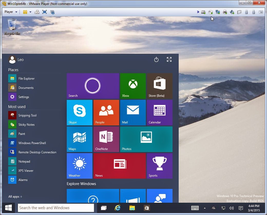Open the power options icon
Screen dimensions: 267x215
click(x=156, y=60)
